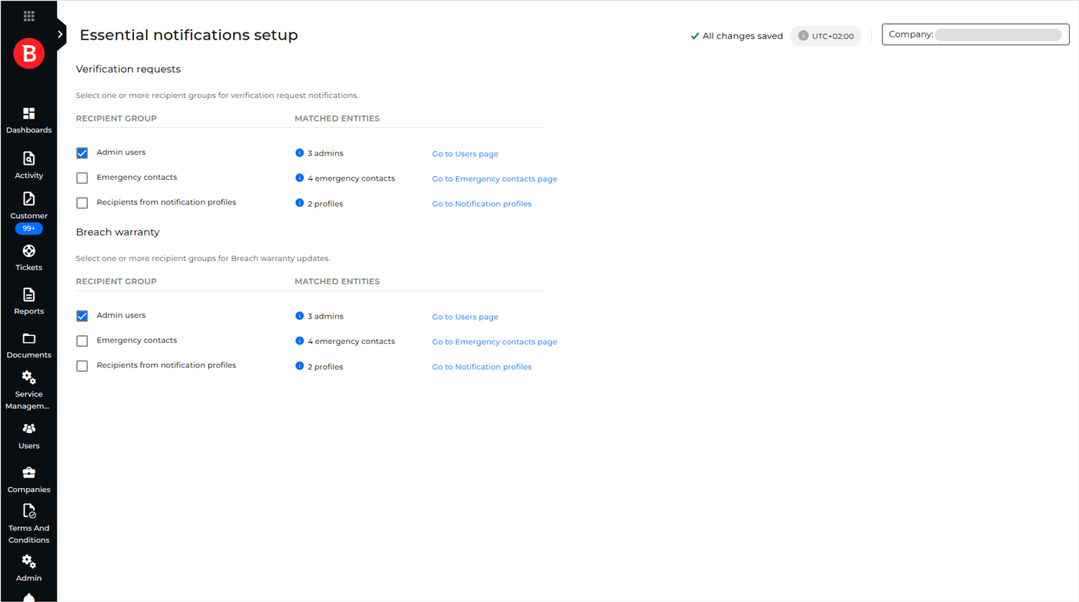Open the Companies section

[x=29, y=479]
